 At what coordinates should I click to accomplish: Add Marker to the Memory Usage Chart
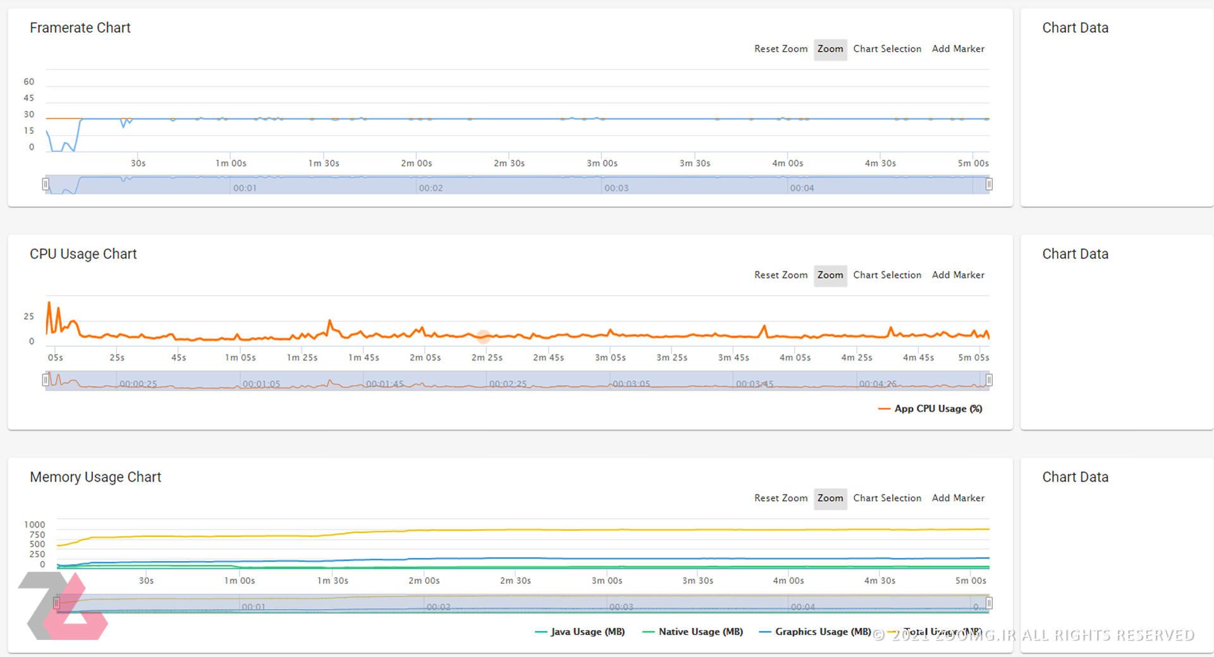pos(958,498)
